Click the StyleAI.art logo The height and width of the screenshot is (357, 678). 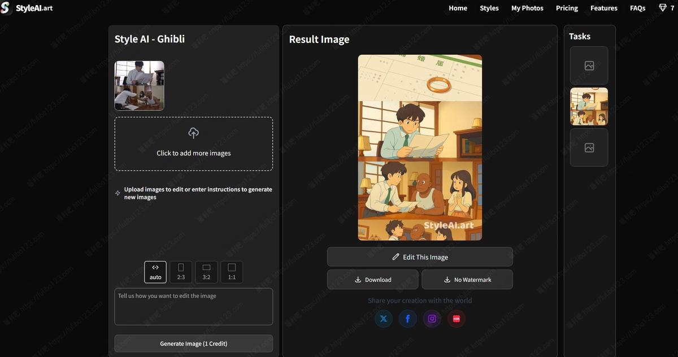point(27,8)
